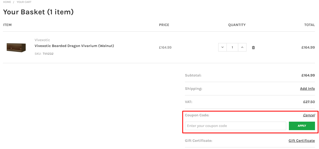Click Add Info for shipping

[307, 89]
